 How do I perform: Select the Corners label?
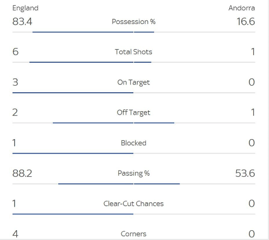tap(133, 234)
